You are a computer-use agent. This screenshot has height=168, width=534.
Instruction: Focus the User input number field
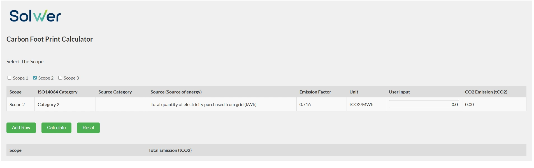(424, 104)
